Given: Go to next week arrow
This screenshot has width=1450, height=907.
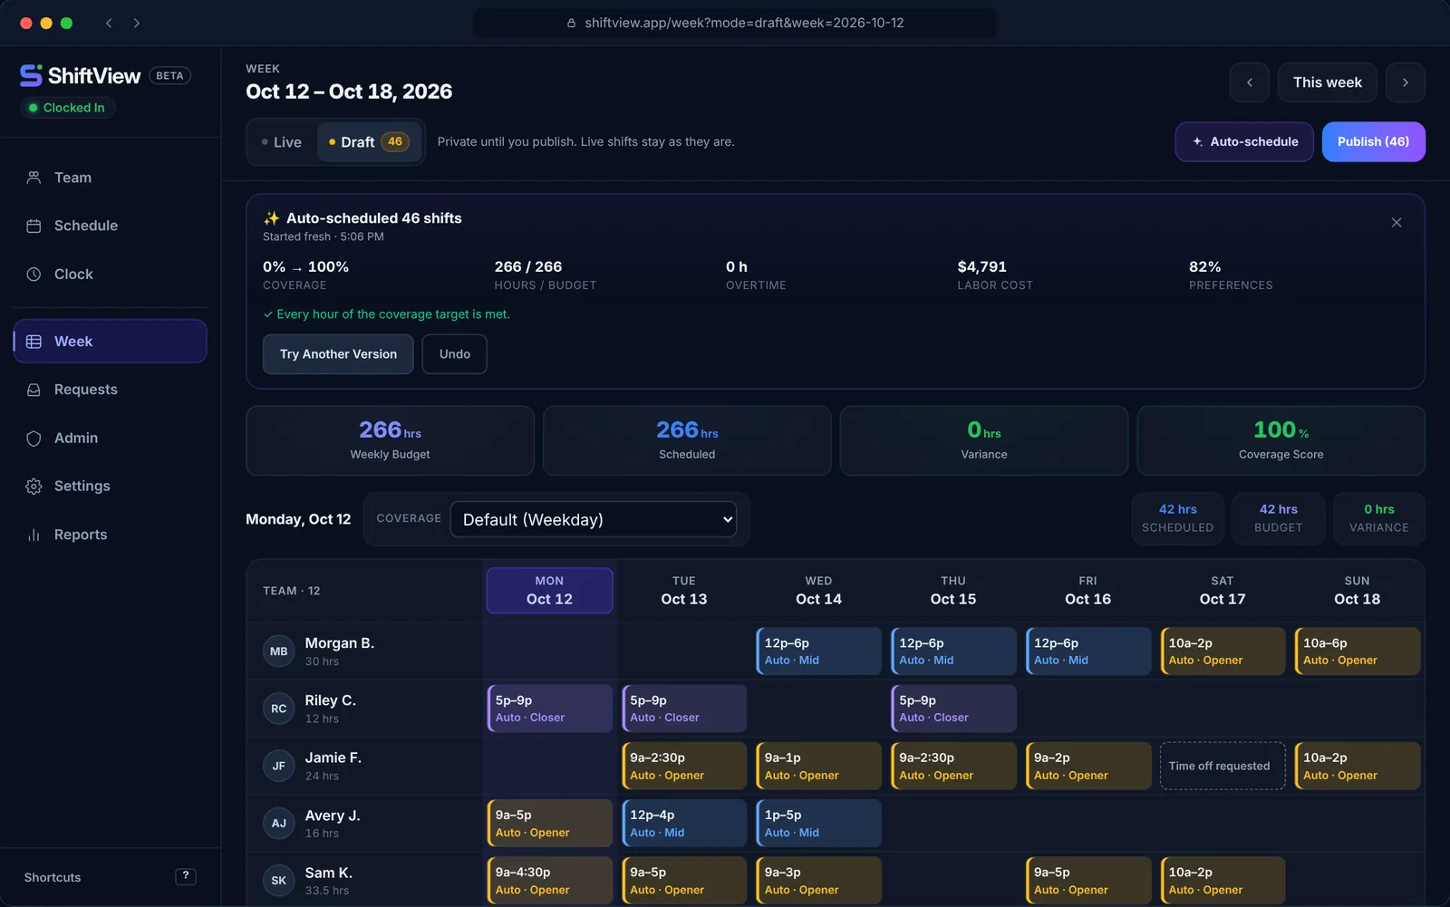Looking at the screenshot, I should 1406,82.
